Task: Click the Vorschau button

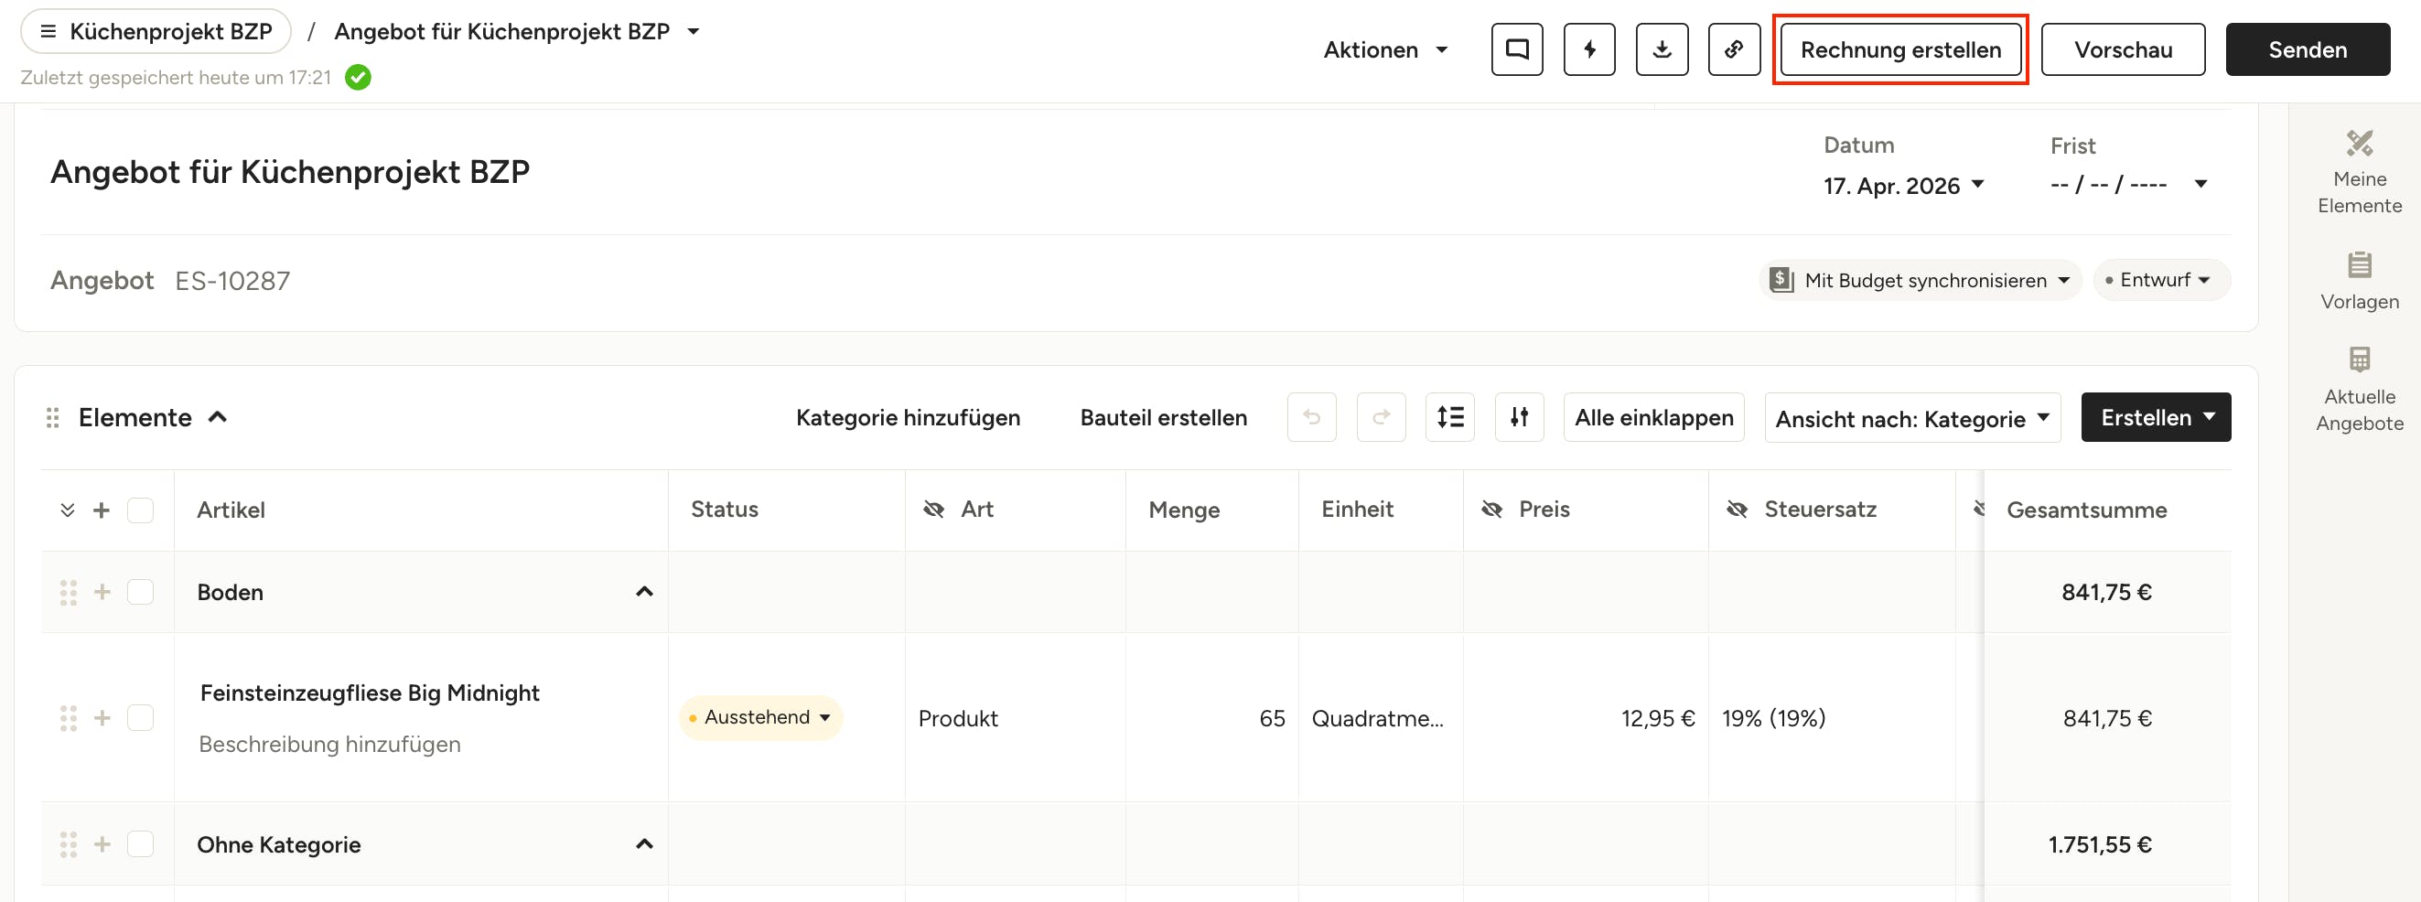Action: coord(2123,49)
